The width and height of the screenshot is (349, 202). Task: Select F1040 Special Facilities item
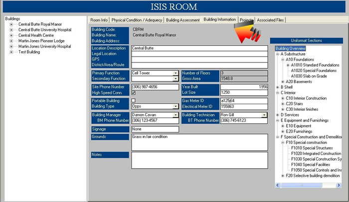[x=311, y=165]
